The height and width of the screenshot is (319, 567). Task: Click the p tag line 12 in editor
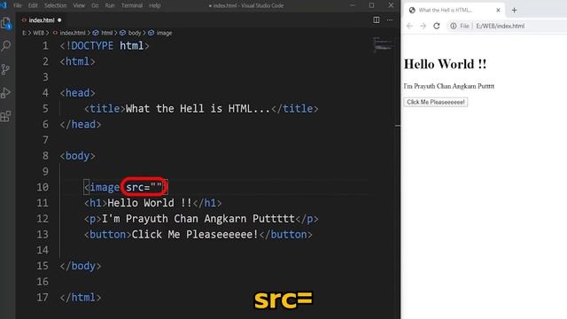click(201, 219)
